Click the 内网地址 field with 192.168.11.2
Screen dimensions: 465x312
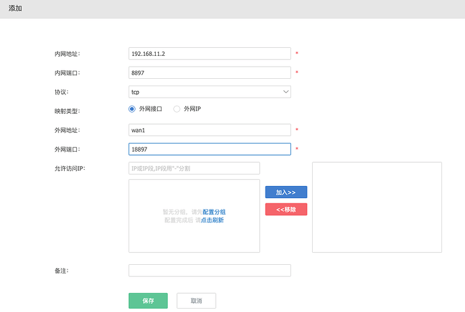[209, 53]
